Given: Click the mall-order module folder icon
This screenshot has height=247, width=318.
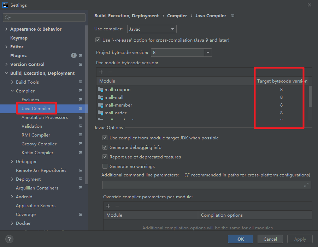Looking at the screenshot, I should (100, 113).
